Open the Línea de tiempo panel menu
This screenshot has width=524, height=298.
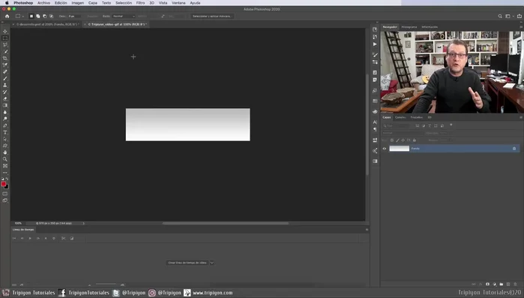367,230
